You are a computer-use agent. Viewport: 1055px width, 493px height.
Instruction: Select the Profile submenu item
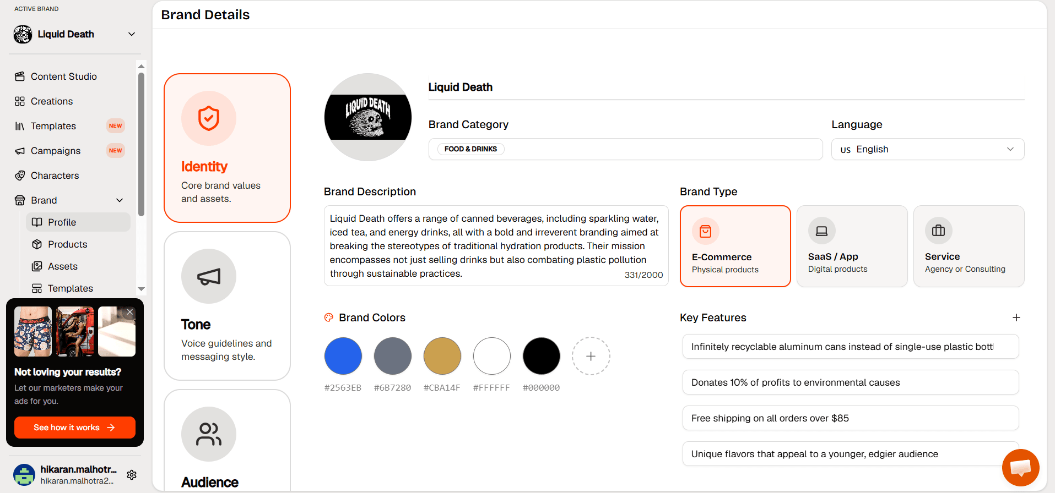point(78,222)
